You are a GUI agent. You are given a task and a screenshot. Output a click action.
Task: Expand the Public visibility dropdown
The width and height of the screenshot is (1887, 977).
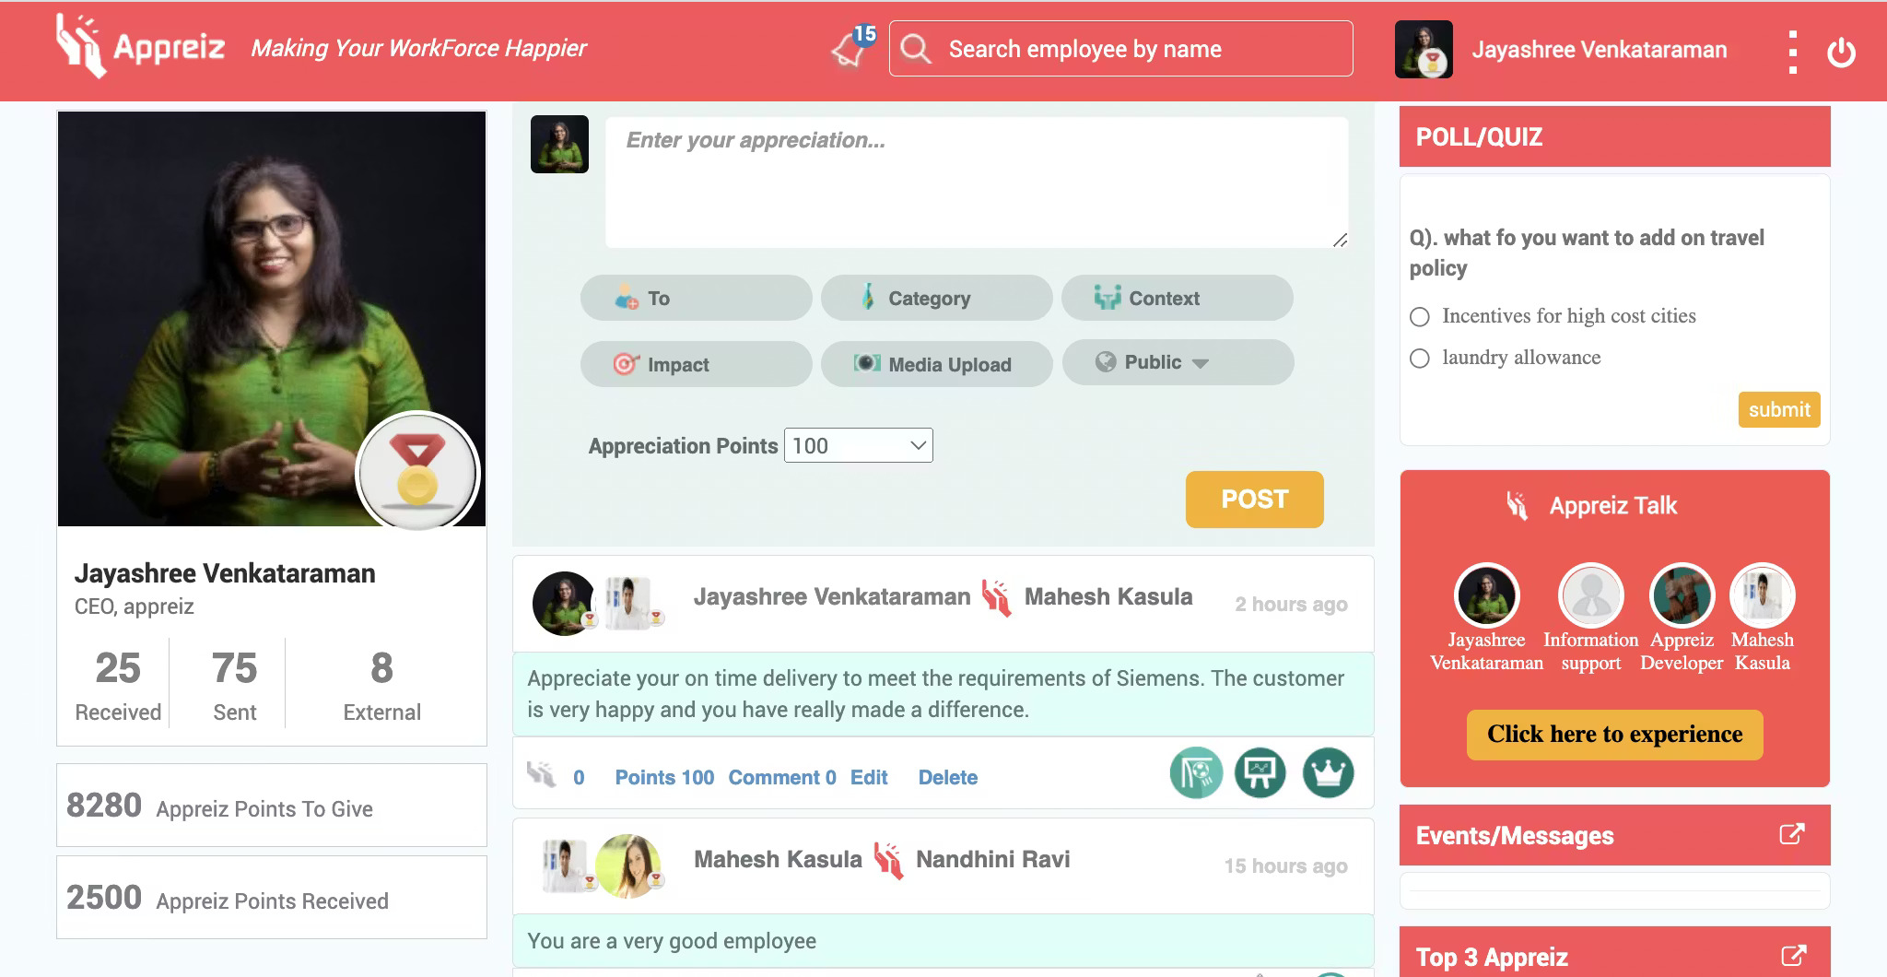pos(1177,362)
